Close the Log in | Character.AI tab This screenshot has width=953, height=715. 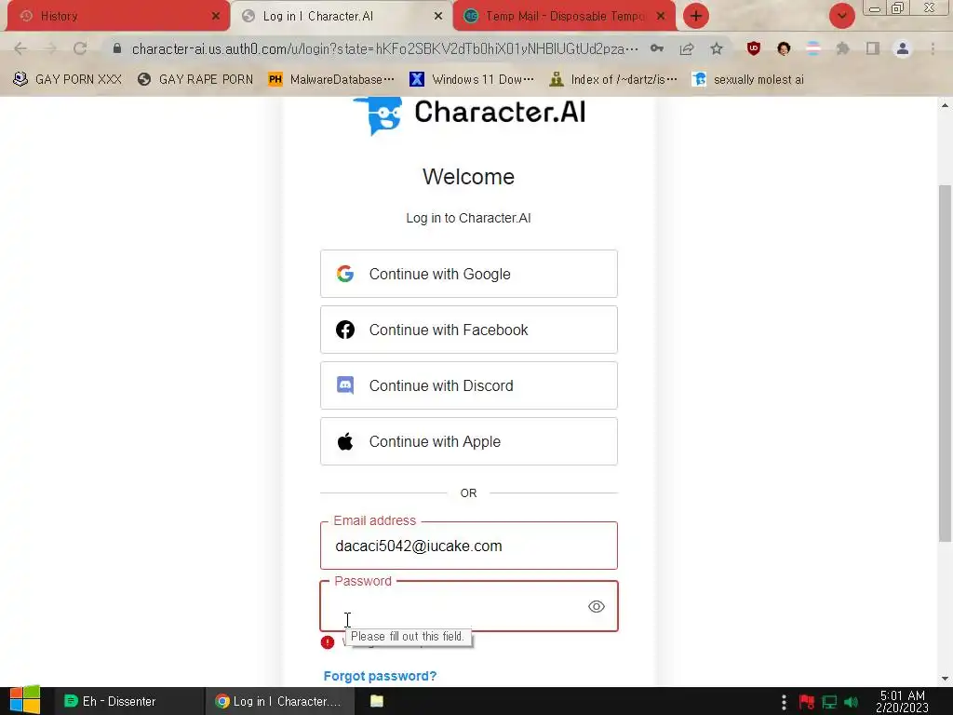[438, 17]
